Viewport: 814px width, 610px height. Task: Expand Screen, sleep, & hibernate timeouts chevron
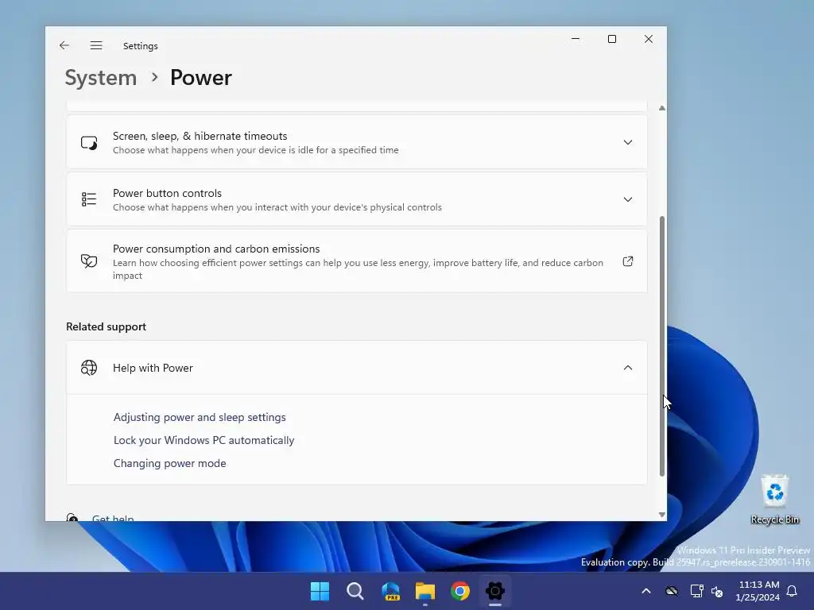(628, 142)
